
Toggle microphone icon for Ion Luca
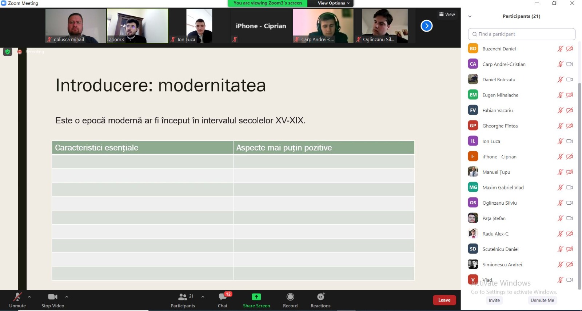click(x=560, y=141)
